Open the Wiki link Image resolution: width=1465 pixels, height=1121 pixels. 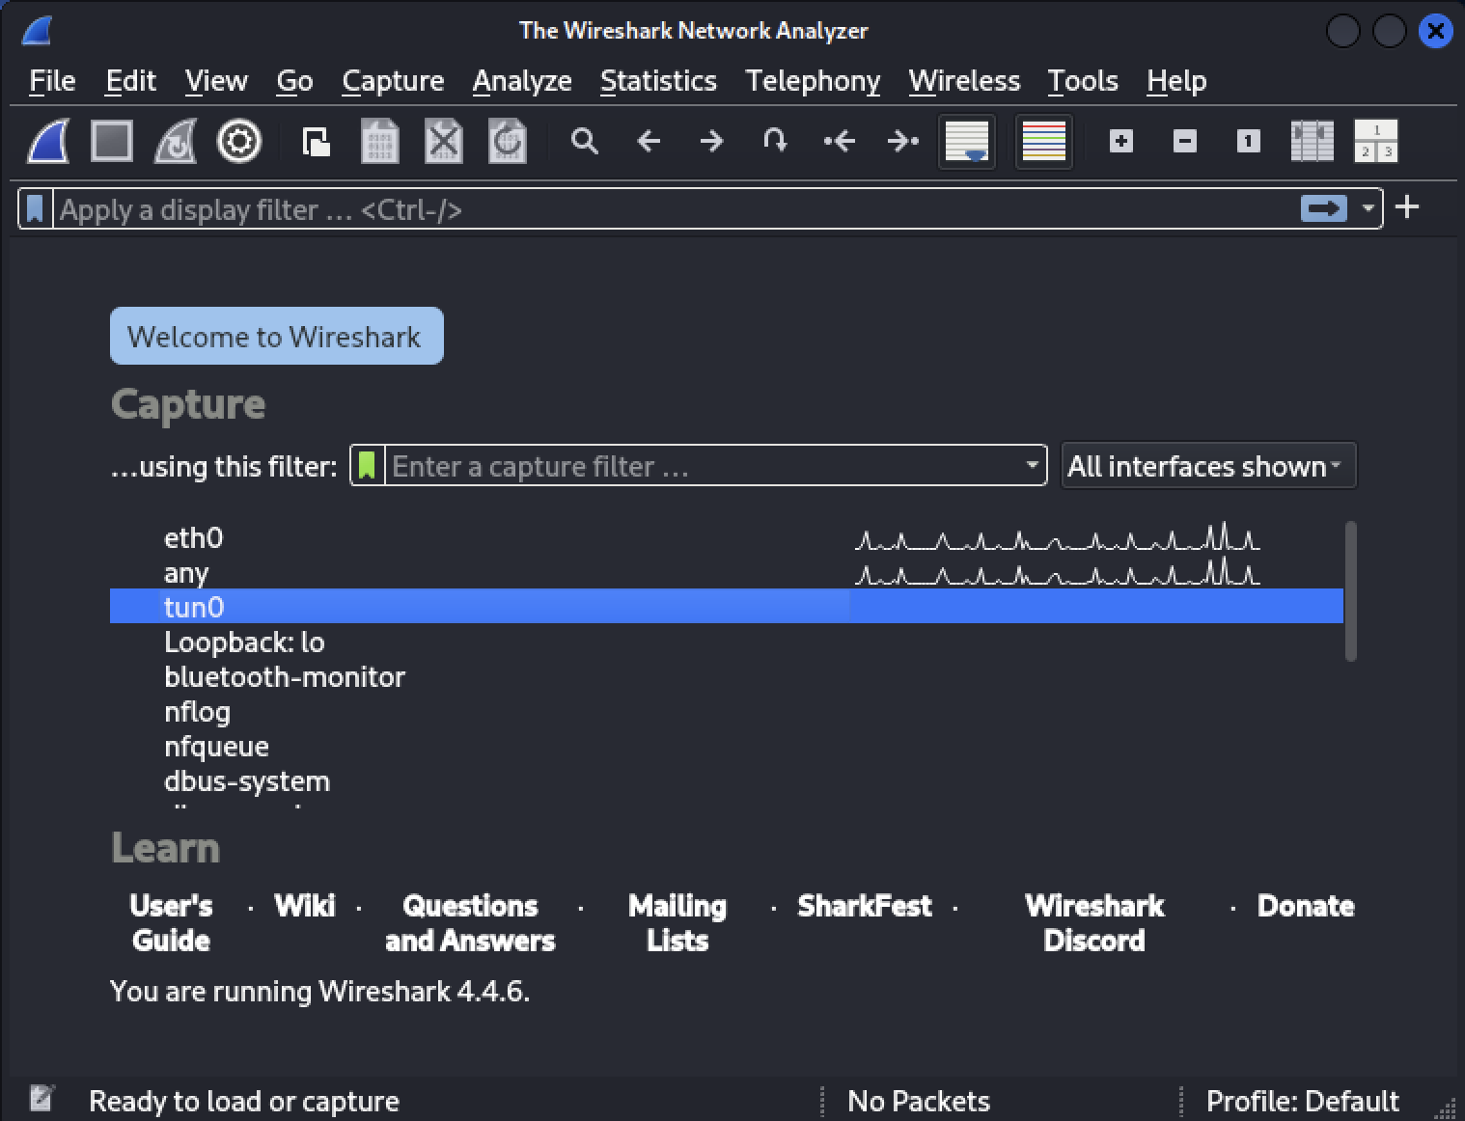[x=305, y=905]
